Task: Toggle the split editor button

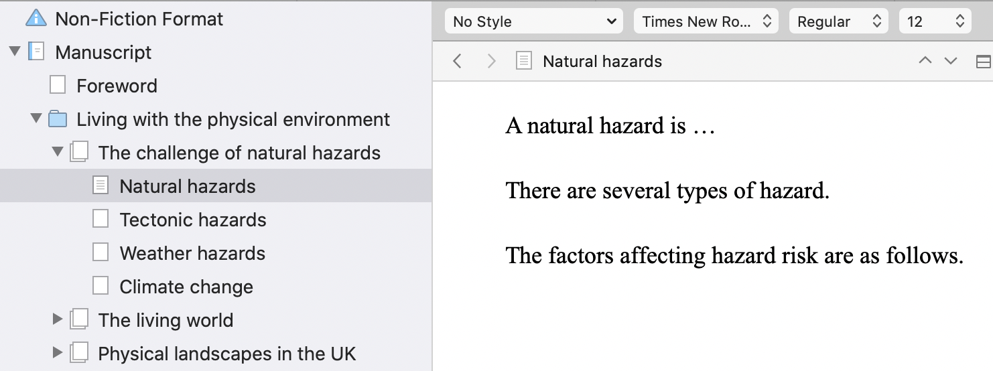Action: pyautogui.click(x=984, y=62)
